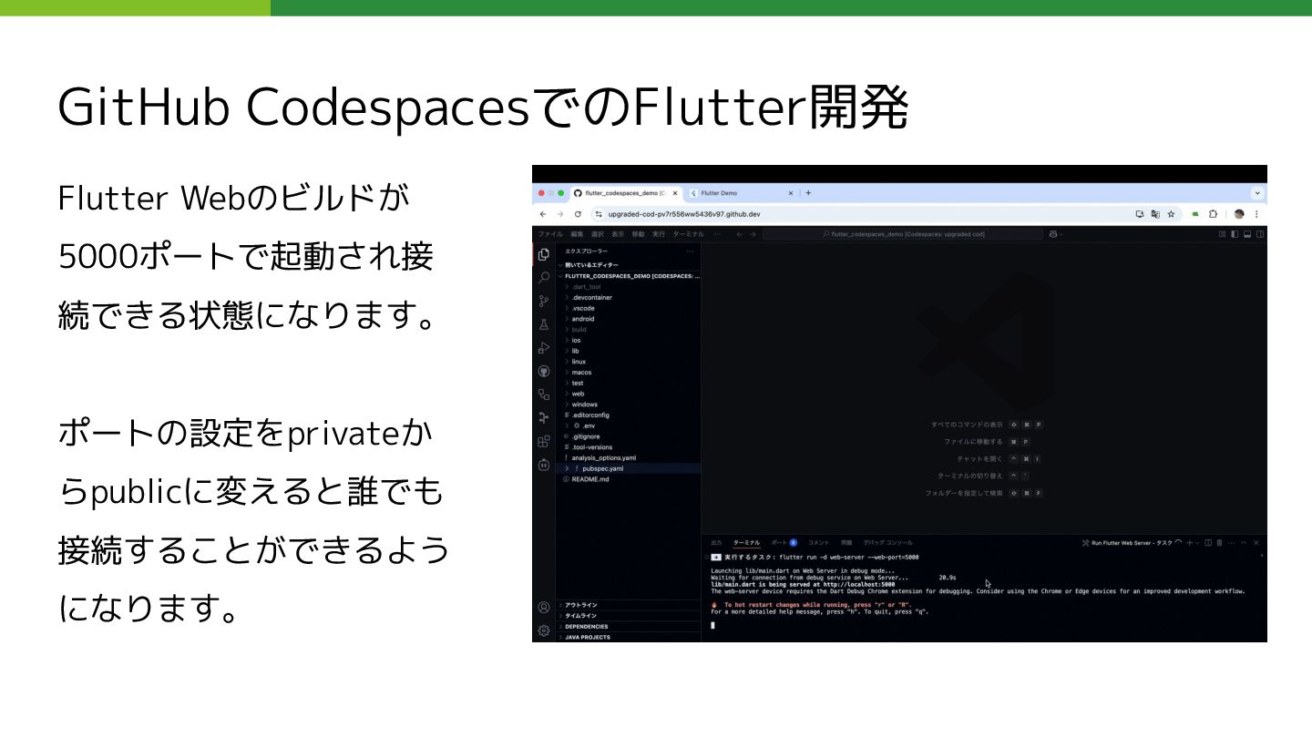Maximize the panel with the up chevron
Image resolution: width=1312 pixels, height=738 pixels.
point(1244,543)
